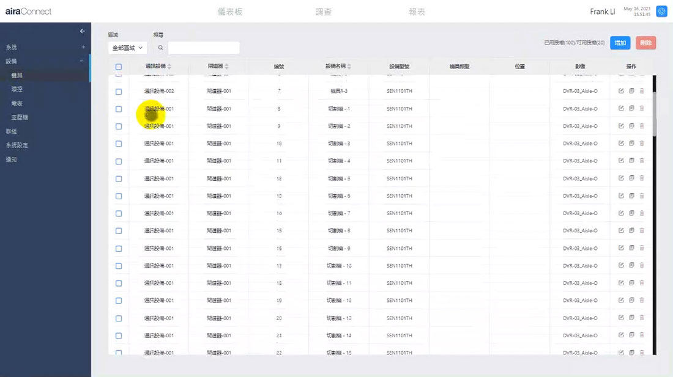673x377 pixels.
Task: Expand the 系統 sidebar section plus sign
Action: [x=83, y=47]
